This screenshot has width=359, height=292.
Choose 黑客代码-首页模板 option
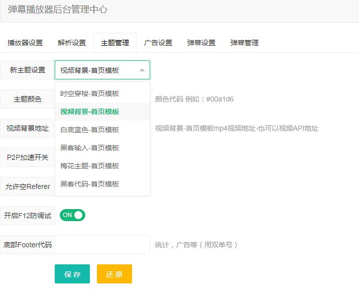click(102, 184)
